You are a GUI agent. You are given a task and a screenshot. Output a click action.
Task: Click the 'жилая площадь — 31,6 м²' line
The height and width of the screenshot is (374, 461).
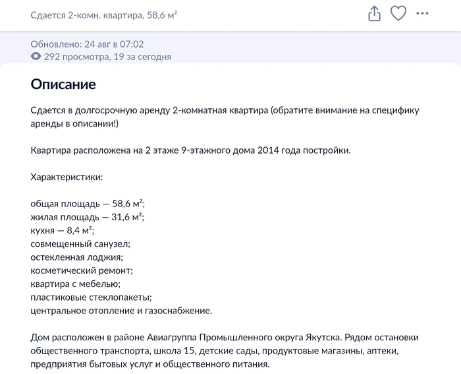click(88, 217)
